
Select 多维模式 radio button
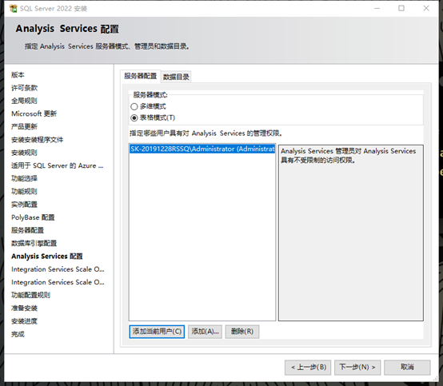(134, 107)
